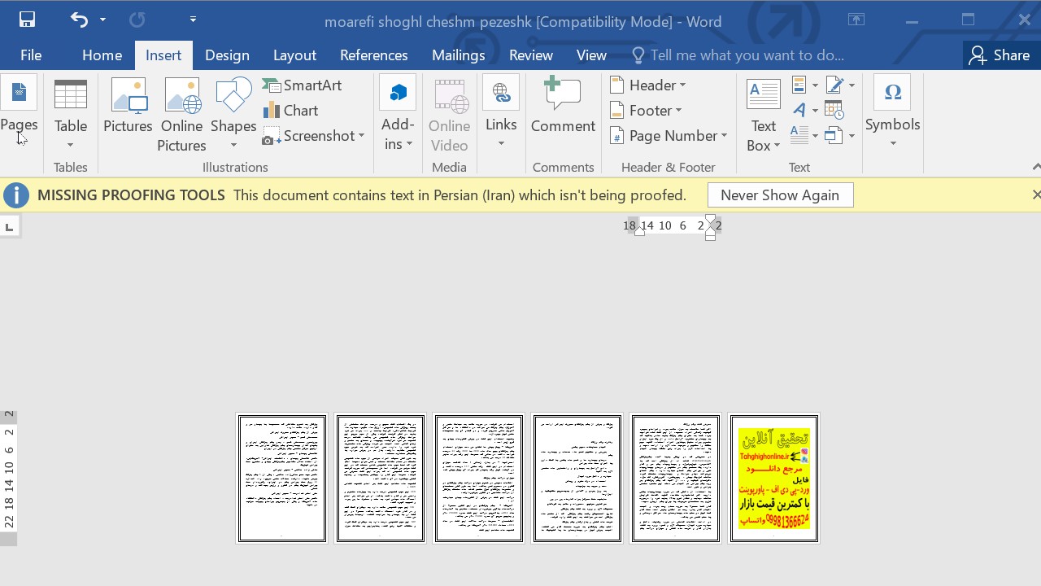Go to the References tab

374,55
